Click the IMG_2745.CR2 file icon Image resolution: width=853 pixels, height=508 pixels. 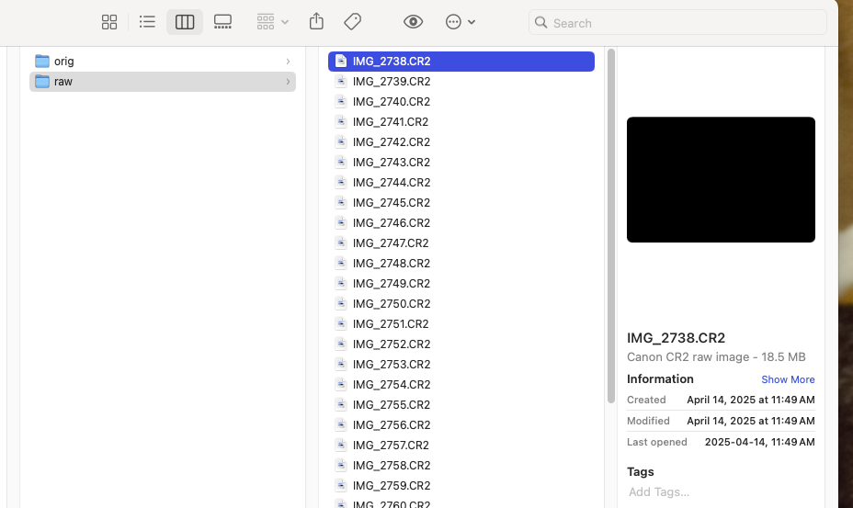[340, 202]
